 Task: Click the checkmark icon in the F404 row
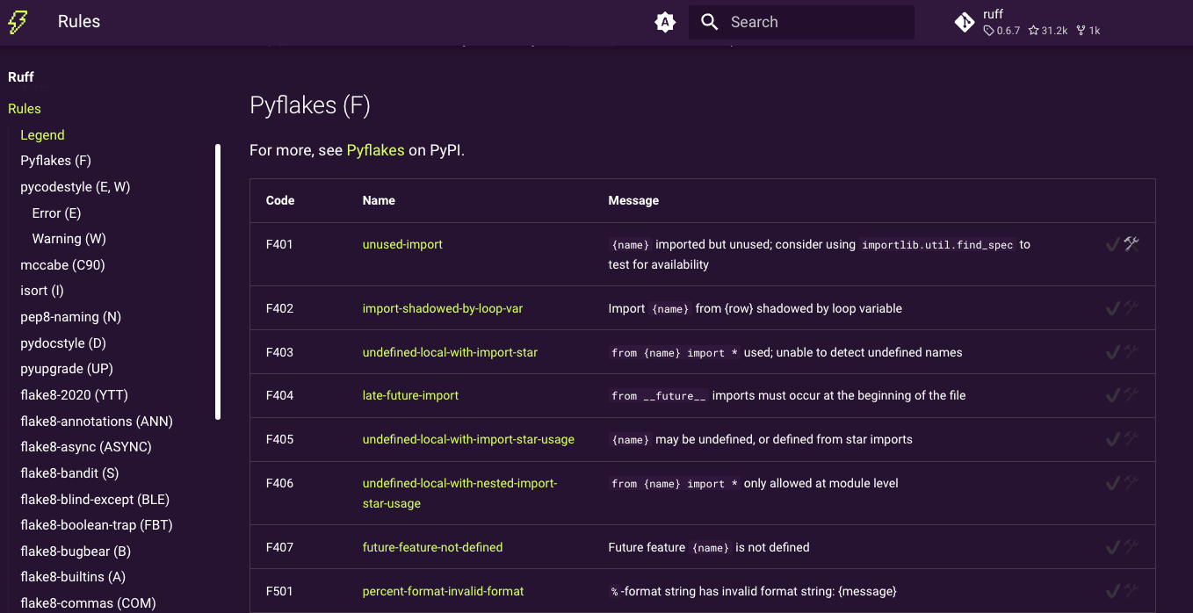tap(1113, 395)
